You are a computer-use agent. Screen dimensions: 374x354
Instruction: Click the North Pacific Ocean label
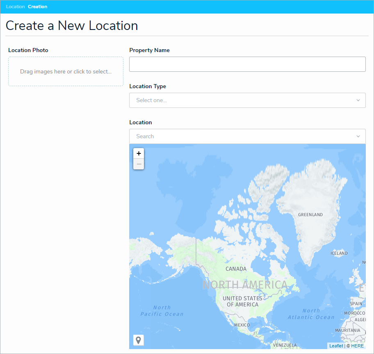click(x=162, y=311)
